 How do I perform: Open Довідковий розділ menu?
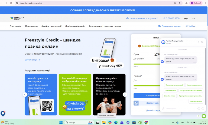75,26
